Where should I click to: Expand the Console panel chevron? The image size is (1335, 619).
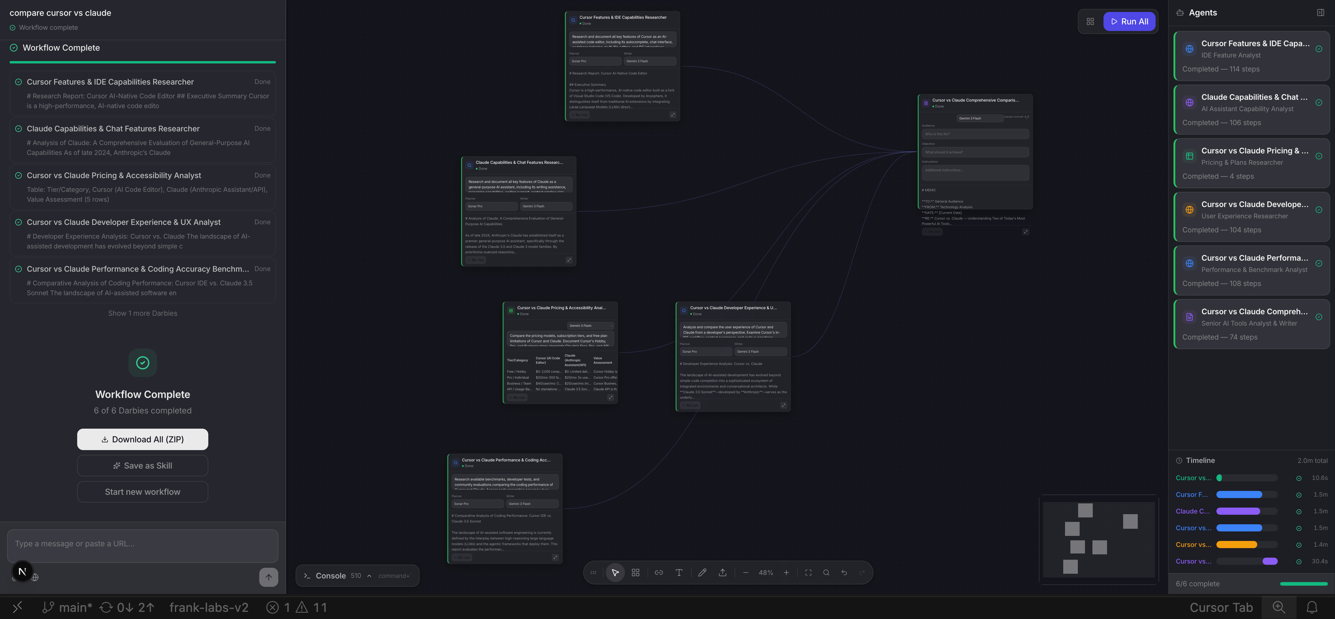tap(369, 576)
